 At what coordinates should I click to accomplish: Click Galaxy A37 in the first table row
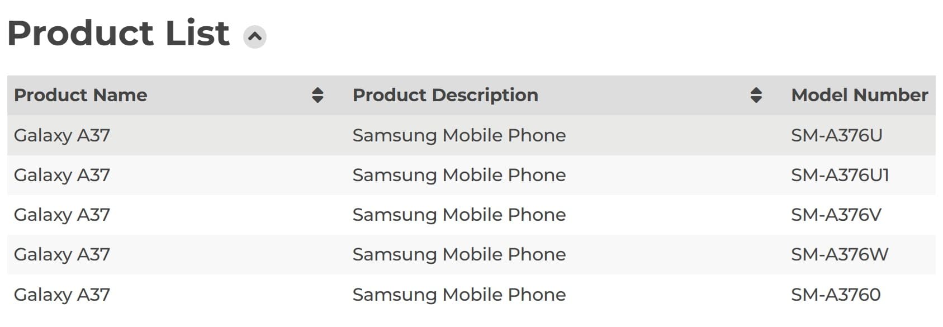tap(62, 135)
